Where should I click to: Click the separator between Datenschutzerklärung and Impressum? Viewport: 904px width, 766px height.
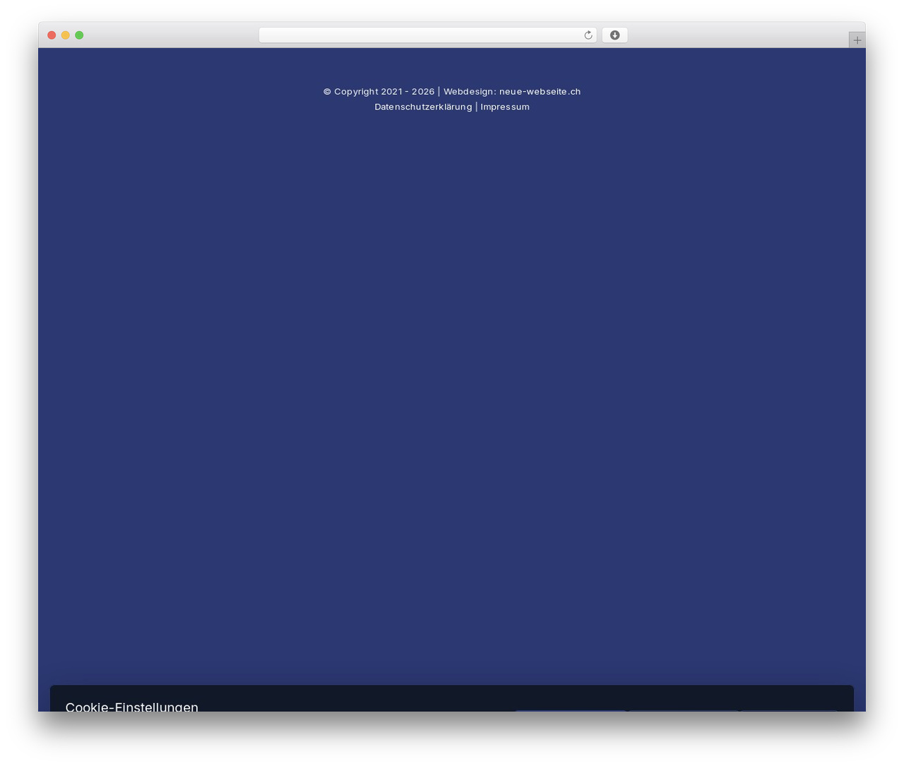point(476,107)
